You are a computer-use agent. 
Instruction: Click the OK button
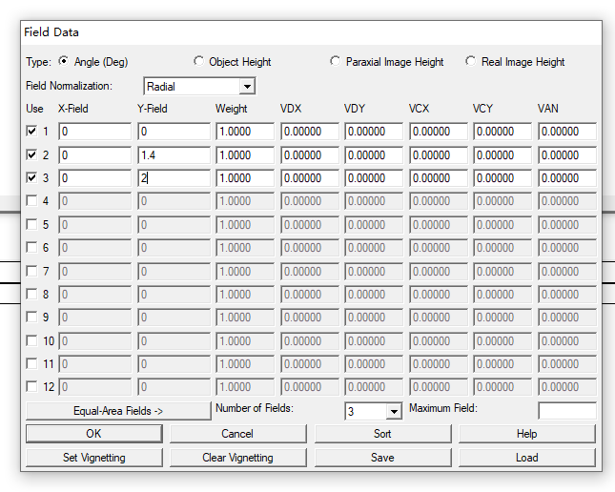(x=94, y=434)
